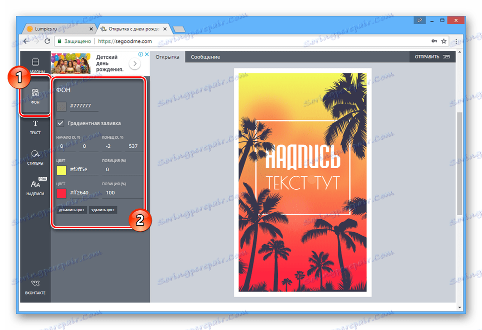Select the ТЕКСТ ТУТ text on card
Viewport: 482px width, 330px height.
click(x=303, y=183)
